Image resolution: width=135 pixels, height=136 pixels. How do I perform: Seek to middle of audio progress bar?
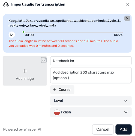point(73,32)
